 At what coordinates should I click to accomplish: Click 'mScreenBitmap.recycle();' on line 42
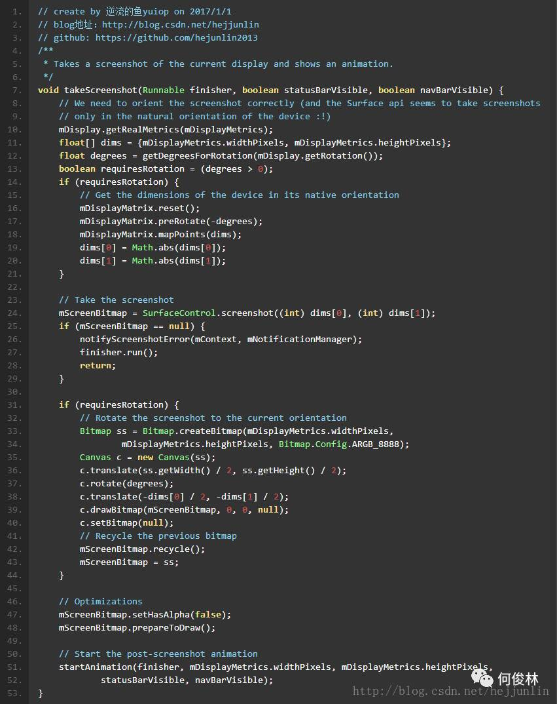[x=142, y=549]
